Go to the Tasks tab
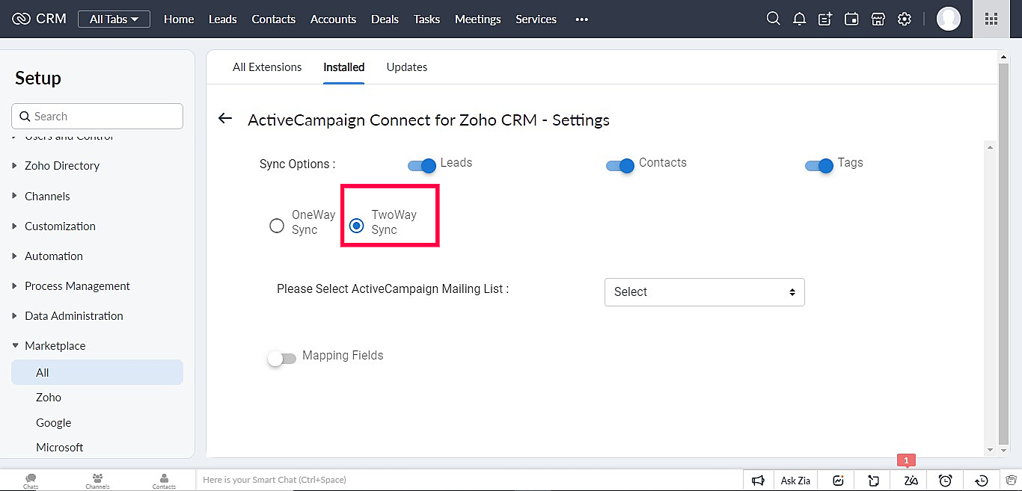 426,19
